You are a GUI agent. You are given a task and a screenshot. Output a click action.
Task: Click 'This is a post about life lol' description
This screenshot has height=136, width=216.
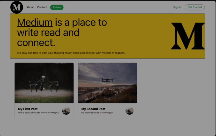click(38, 113)
